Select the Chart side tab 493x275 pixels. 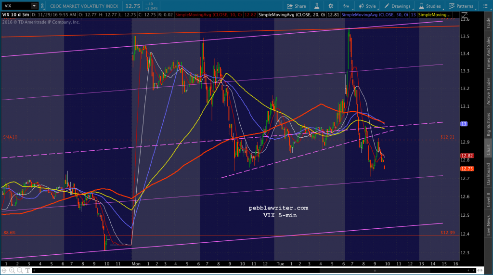[488, 149]
